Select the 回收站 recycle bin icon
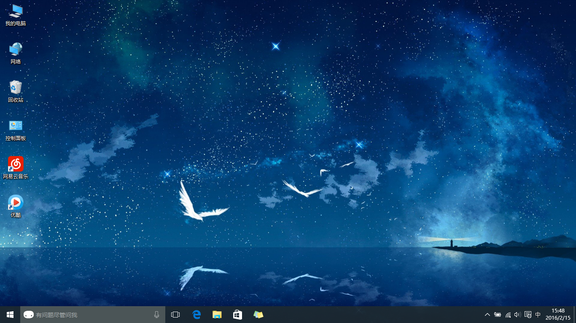This screenshot has height=323, width=576. pyautogui.click(x=16, y=92)
